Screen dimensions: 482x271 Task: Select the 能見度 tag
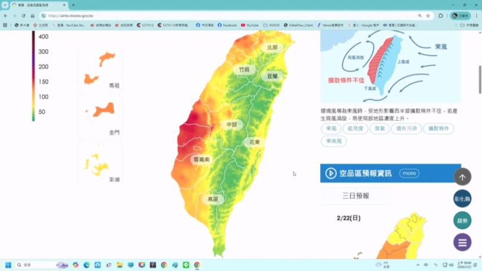355,128
